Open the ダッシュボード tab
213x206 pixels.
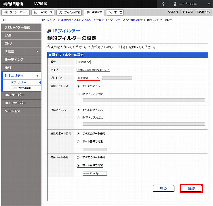coord(16,12)
